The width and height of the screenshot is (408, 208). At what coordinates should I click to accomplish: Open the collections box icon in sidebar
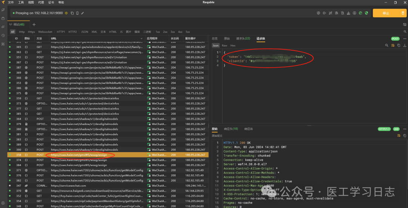pyautogui.click(x=3, y=18)
